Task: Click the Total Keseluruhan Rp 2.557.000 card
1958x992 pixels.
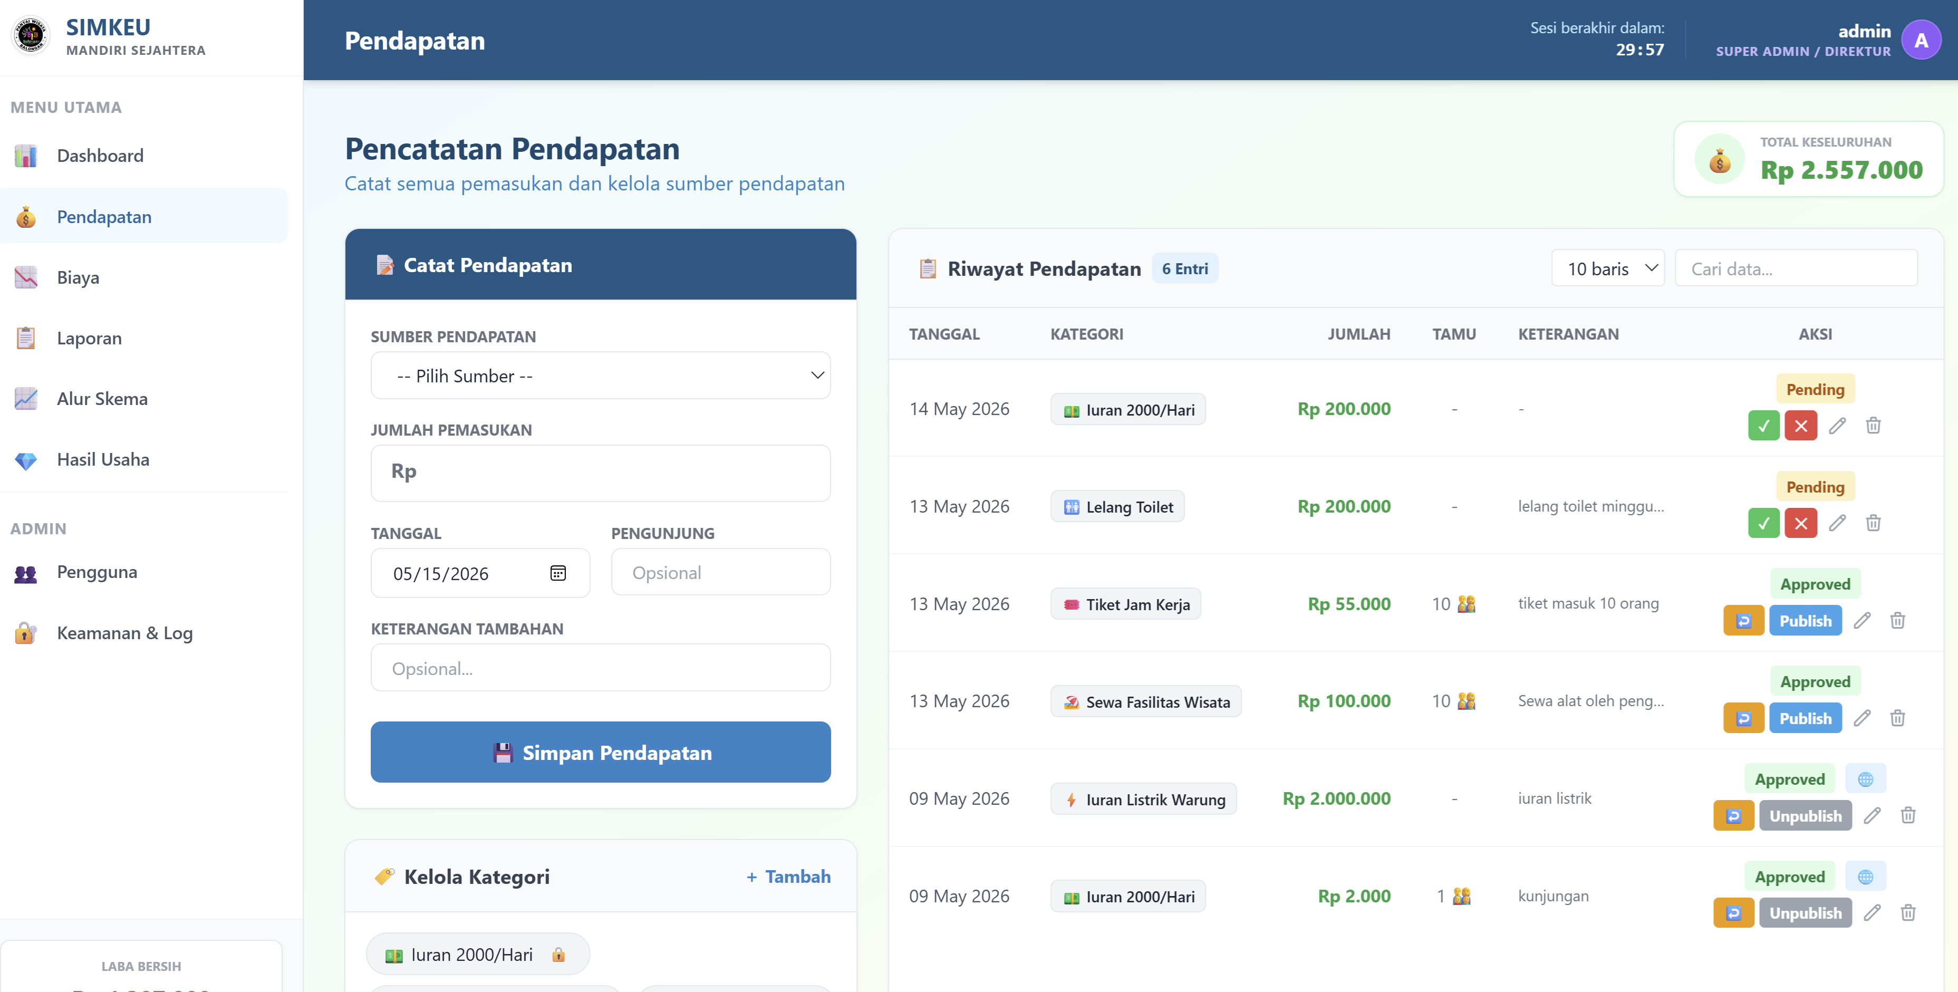Action: click(x=1808, y=159)
